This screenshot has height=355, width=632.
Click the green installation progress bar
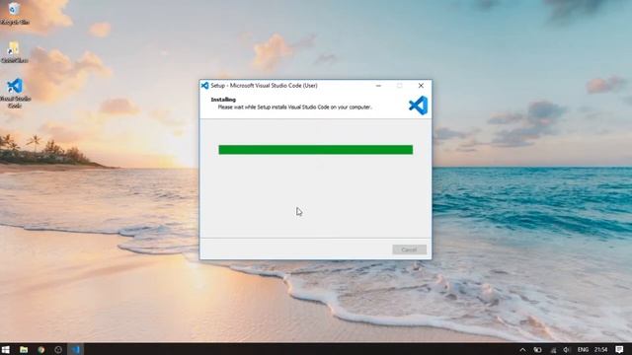[x=316, y=150]
